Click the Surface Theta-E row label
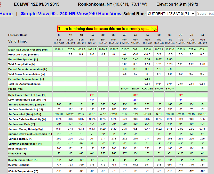214x174 pixels. pos(20,139)
